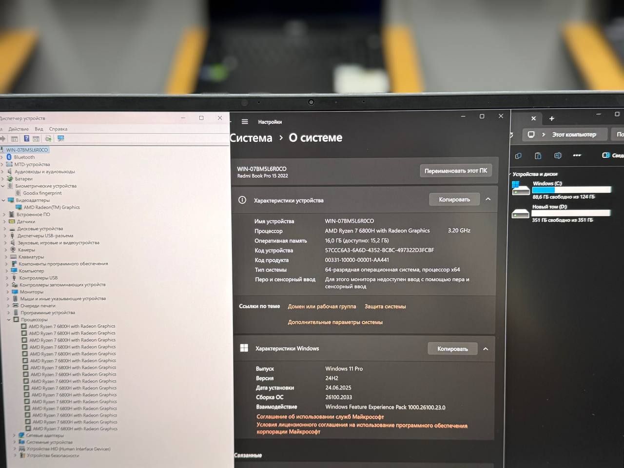Copy Windows specs via Копировать button

[x=452, y=349]
